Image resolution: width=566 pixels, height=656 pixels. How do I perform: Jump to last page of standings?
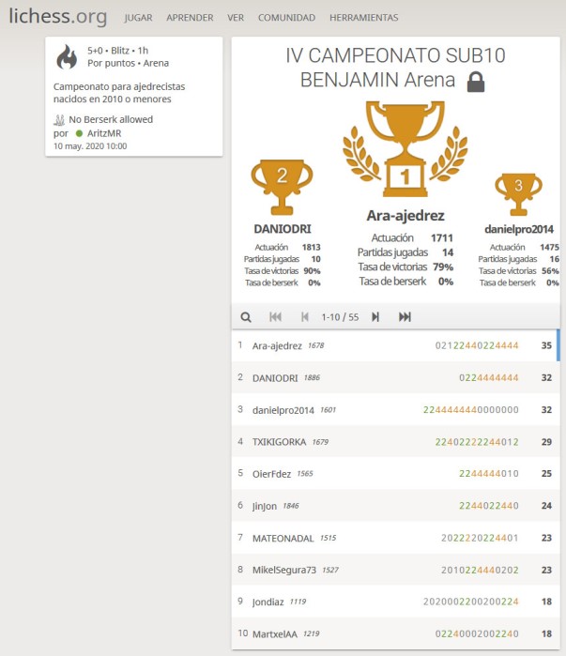pyautogui.click(x=405, y=317)
